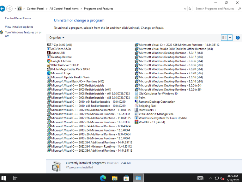Click the 7-Zip 24.09 program icon
Viewport: 242px width, 182px height.
pyautogui.click(x=49, y=45)
